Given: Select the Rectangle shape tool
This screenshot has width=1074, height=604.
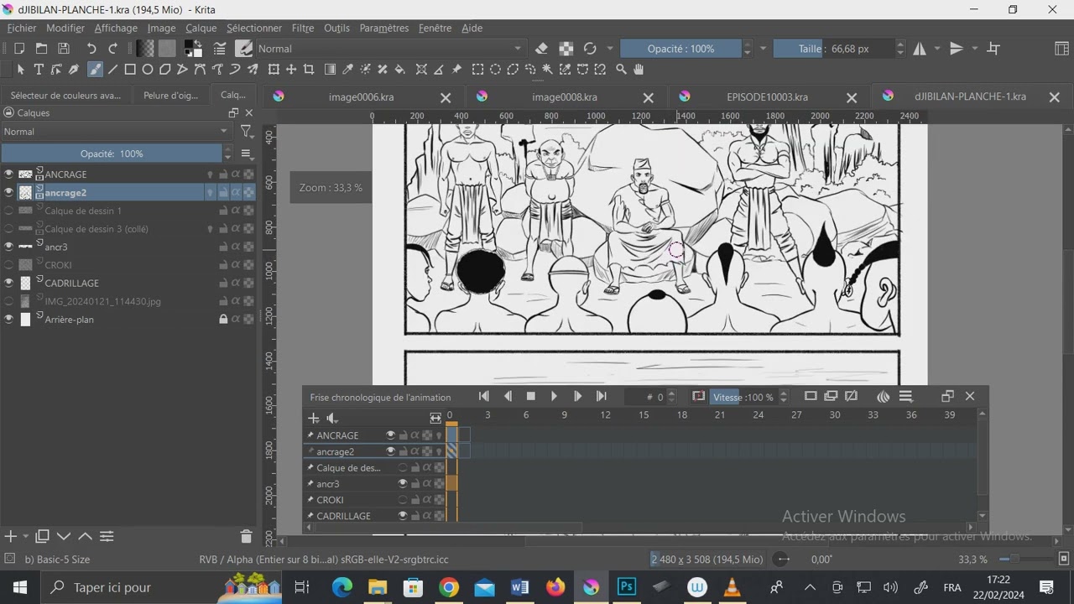Looking at the screenshot, I should [x=130, y=70].
